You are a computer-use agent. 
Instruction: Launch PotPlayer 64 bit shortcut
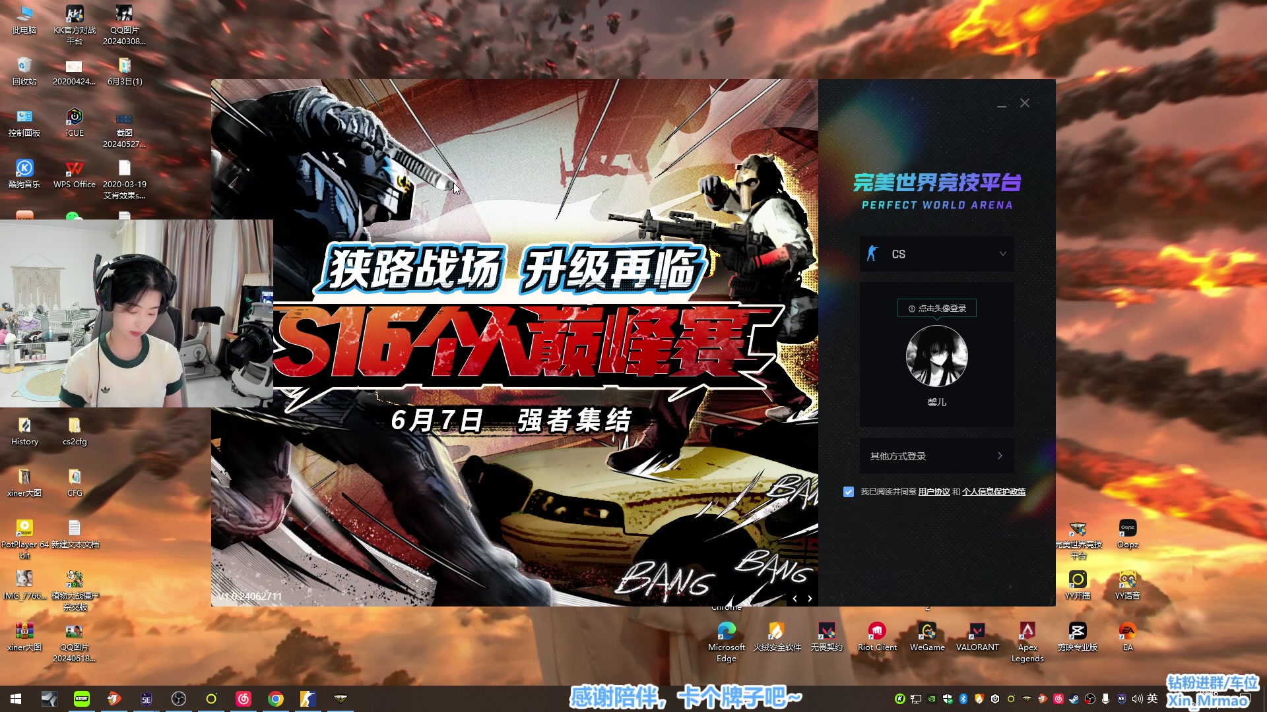pos(24,539)
